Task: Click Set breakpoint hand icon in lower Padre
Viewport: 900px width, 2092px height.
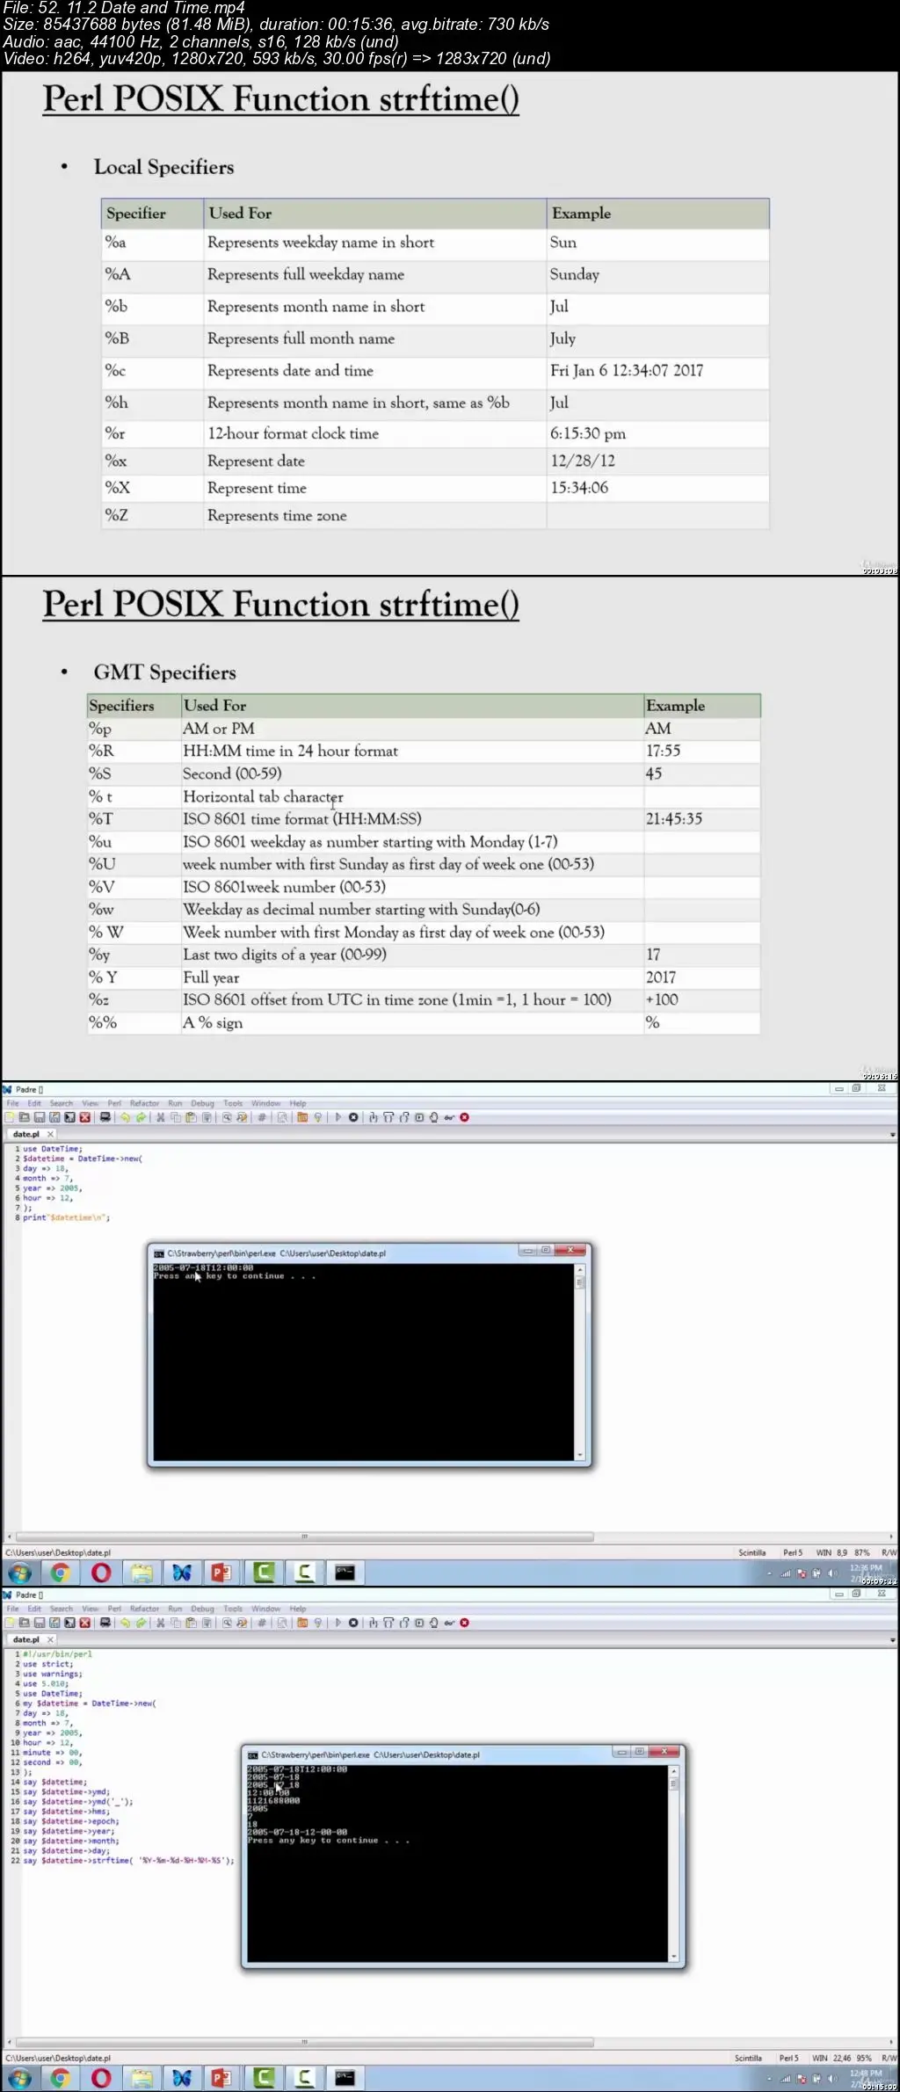Action: [x=434, y=1623]
